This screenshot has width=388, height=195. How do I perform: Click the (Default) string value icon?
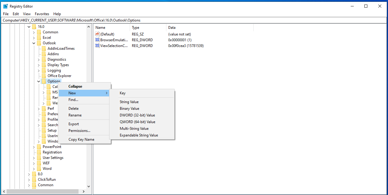pos(97,34)
